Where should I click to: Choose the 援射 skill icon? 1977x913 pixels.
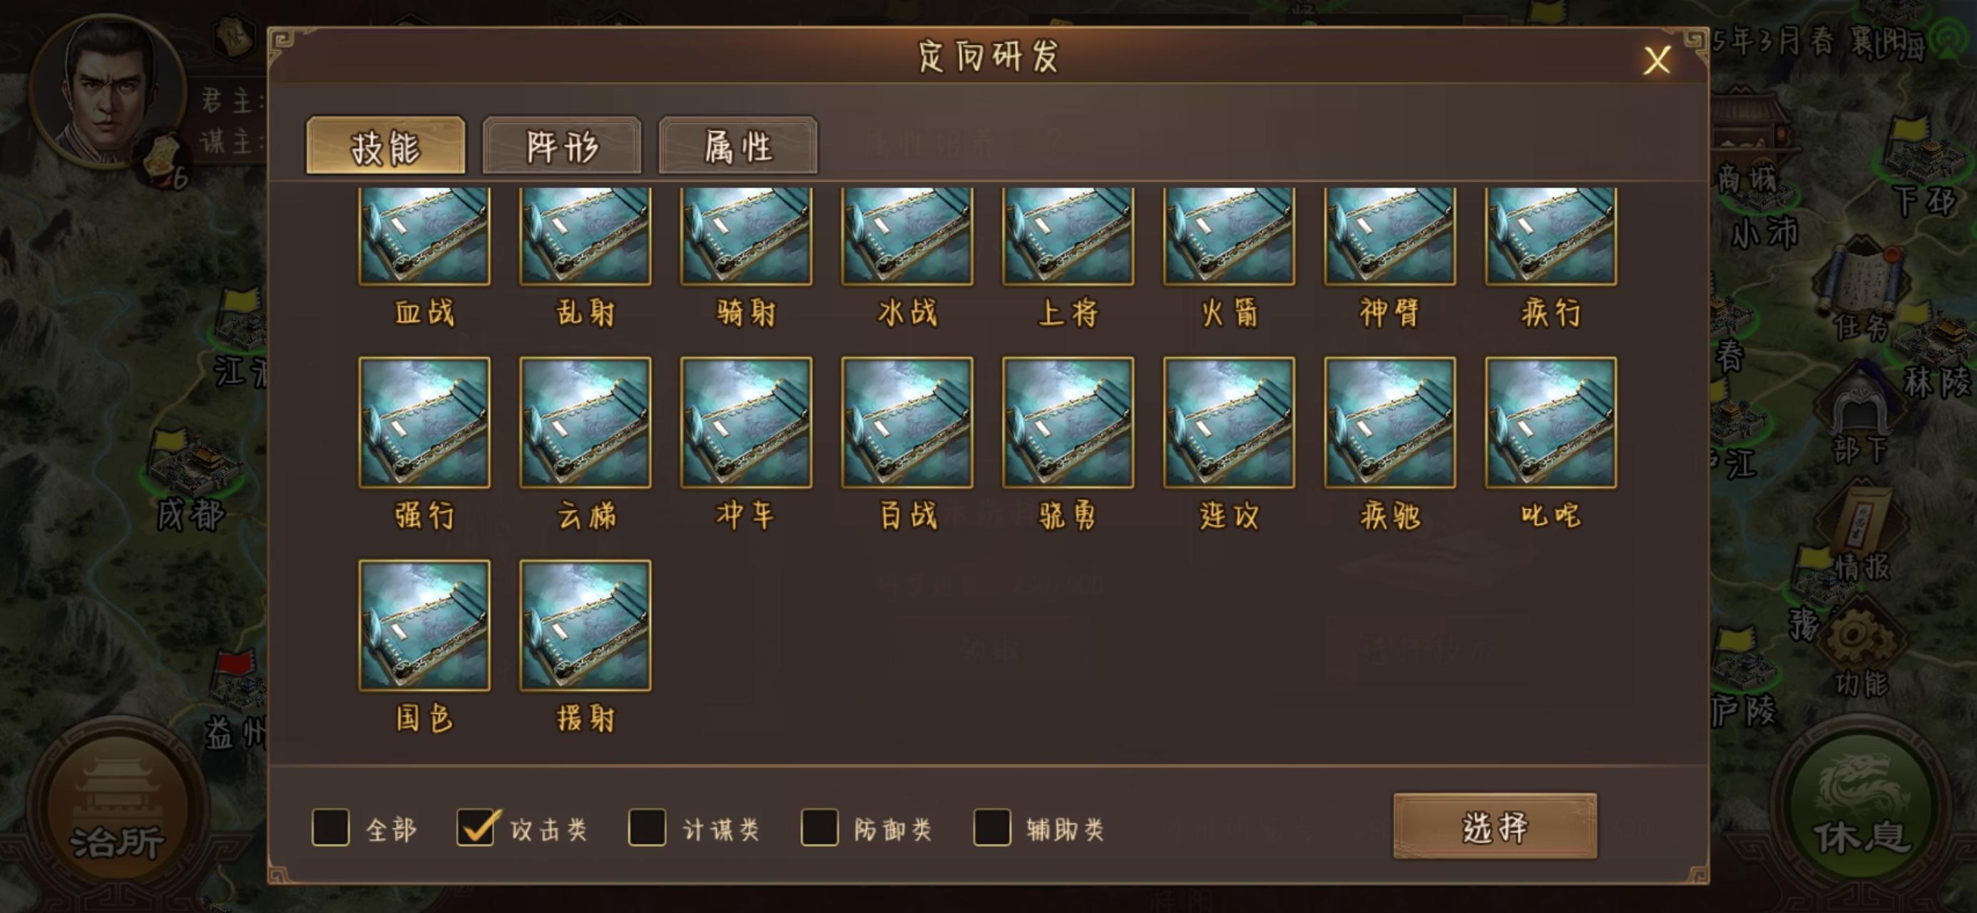[x=585, y=625]
